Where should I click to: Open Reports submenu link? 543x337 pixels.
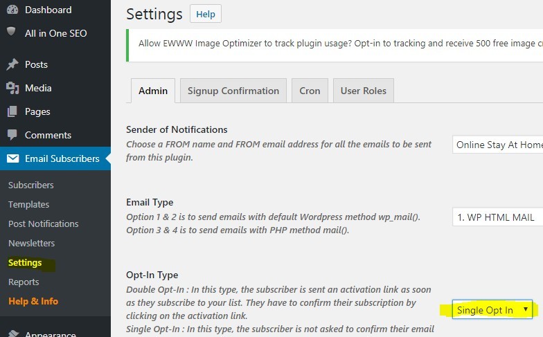(24, 282)
